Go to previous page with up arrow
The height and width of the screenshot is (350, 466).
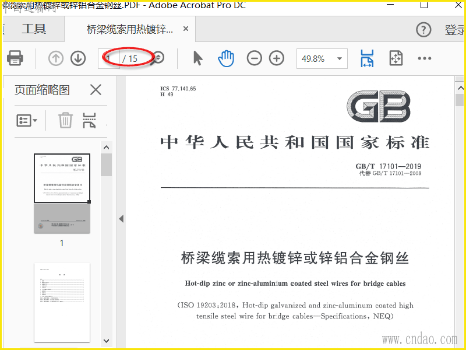[x=55, y=58]
